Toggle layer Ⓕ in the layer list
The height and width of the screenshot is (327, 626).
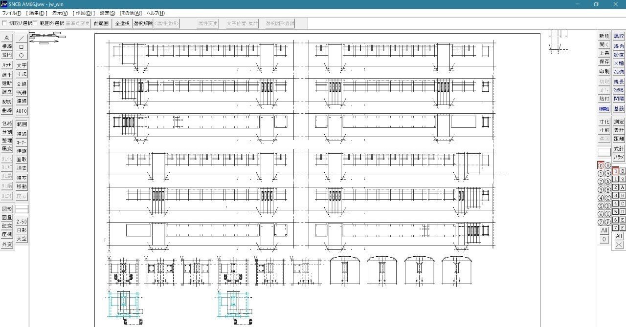click(607, 223)
